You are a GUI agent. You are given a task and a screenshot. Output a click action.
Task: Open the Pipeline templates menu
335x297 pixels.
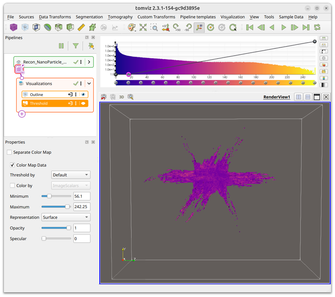(x=198, y=17)
